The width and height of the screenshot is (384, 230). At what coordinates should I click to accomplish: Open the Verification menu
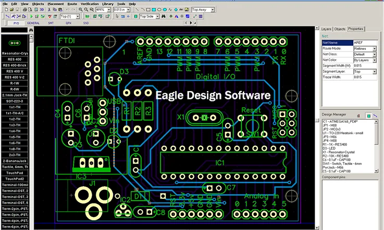(90, 4)
